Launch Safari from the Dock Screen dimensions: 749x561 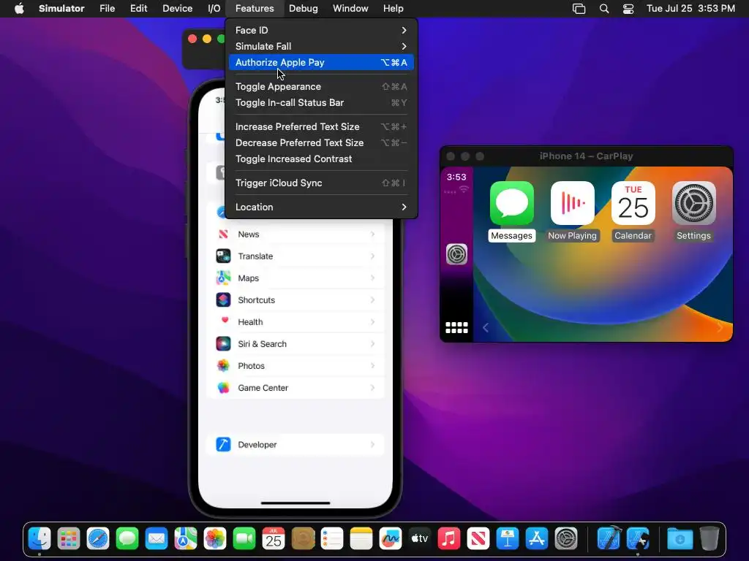tap(98, 539)
